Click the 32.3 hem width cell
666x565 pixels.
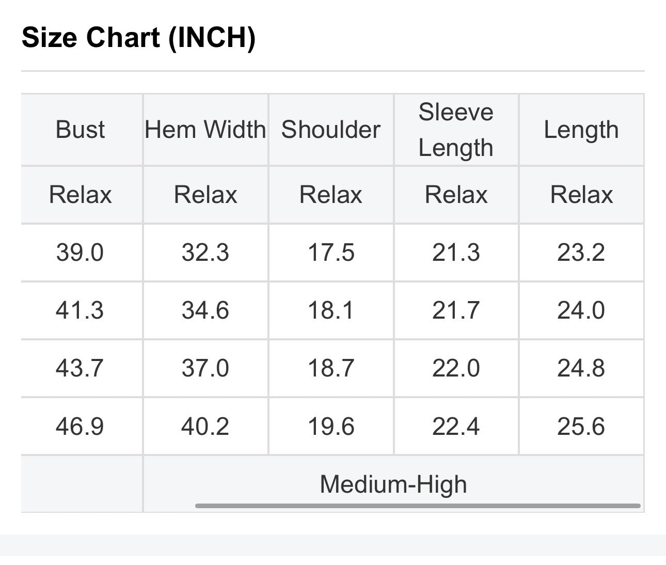(205, 253)
